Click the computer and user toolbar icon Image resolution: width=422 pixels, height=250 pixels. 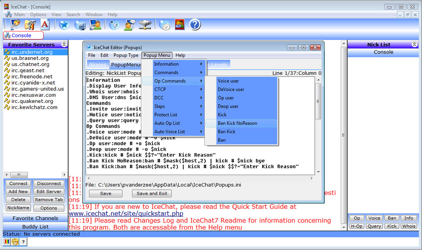pyautogui.click(x=95, y=25)
